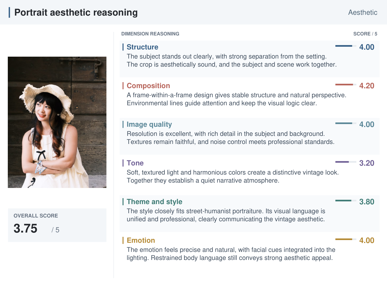Select the Structure score progress bar
This screenshot has width=387, height=290.
[346, 46]
